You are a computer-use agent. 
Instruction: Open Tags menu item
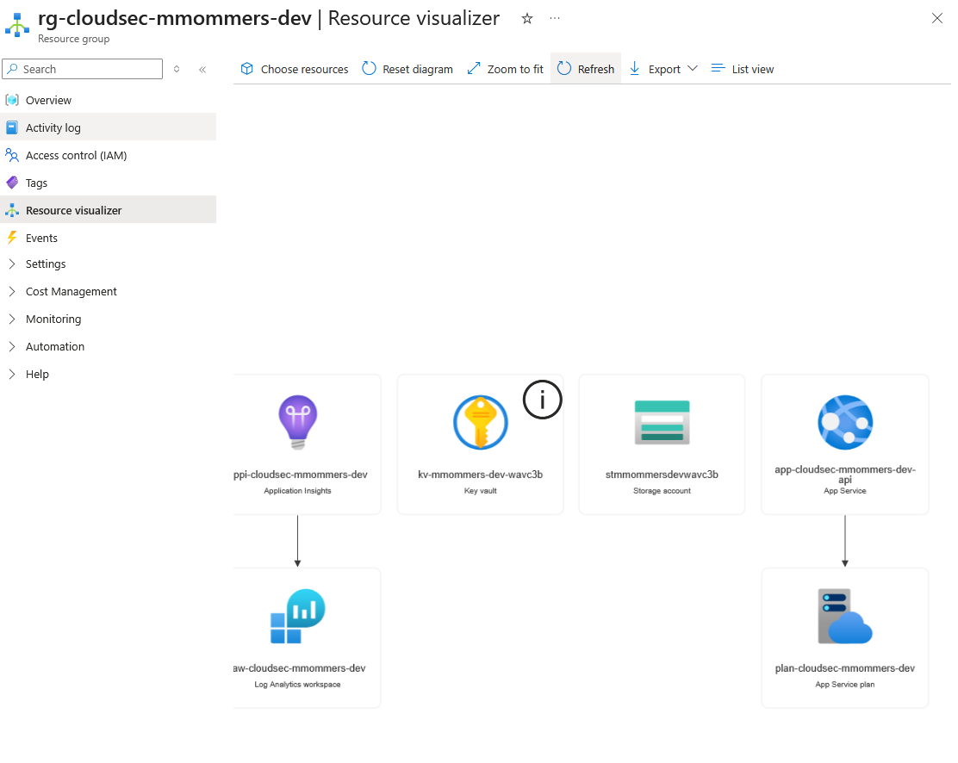[109, 183]
